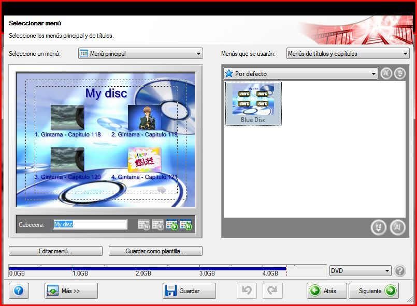Viewport: 417px width, 306px height.
Task: Open the DVD disc type dropdown
Action: pyautogui.click(x=361, y=271)
